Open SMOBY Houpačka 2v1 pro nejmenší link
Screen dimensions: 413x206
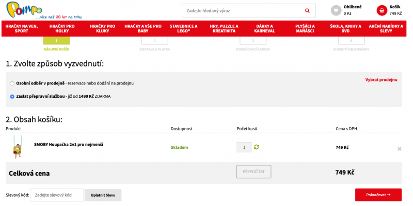pyautogui.click(x=69, y=144)
